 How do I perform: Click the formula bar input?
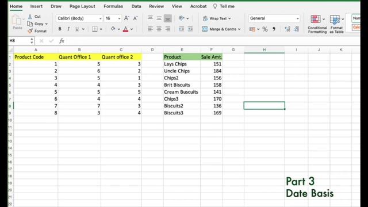click(x=213, y=41)
